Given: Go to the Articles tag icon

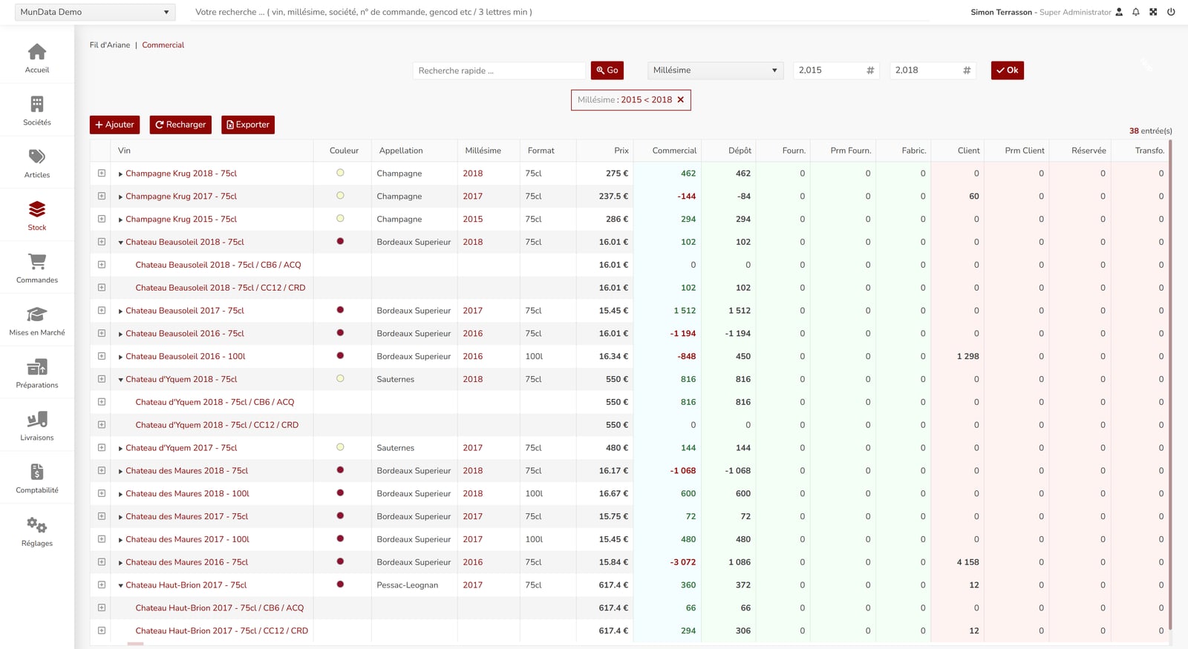Looking at the screenshot, I should click(37, 157).
